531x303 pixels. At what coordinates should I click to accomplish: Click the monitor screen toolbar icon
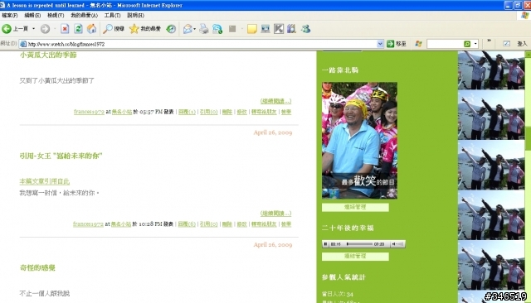tap(265, 29)
